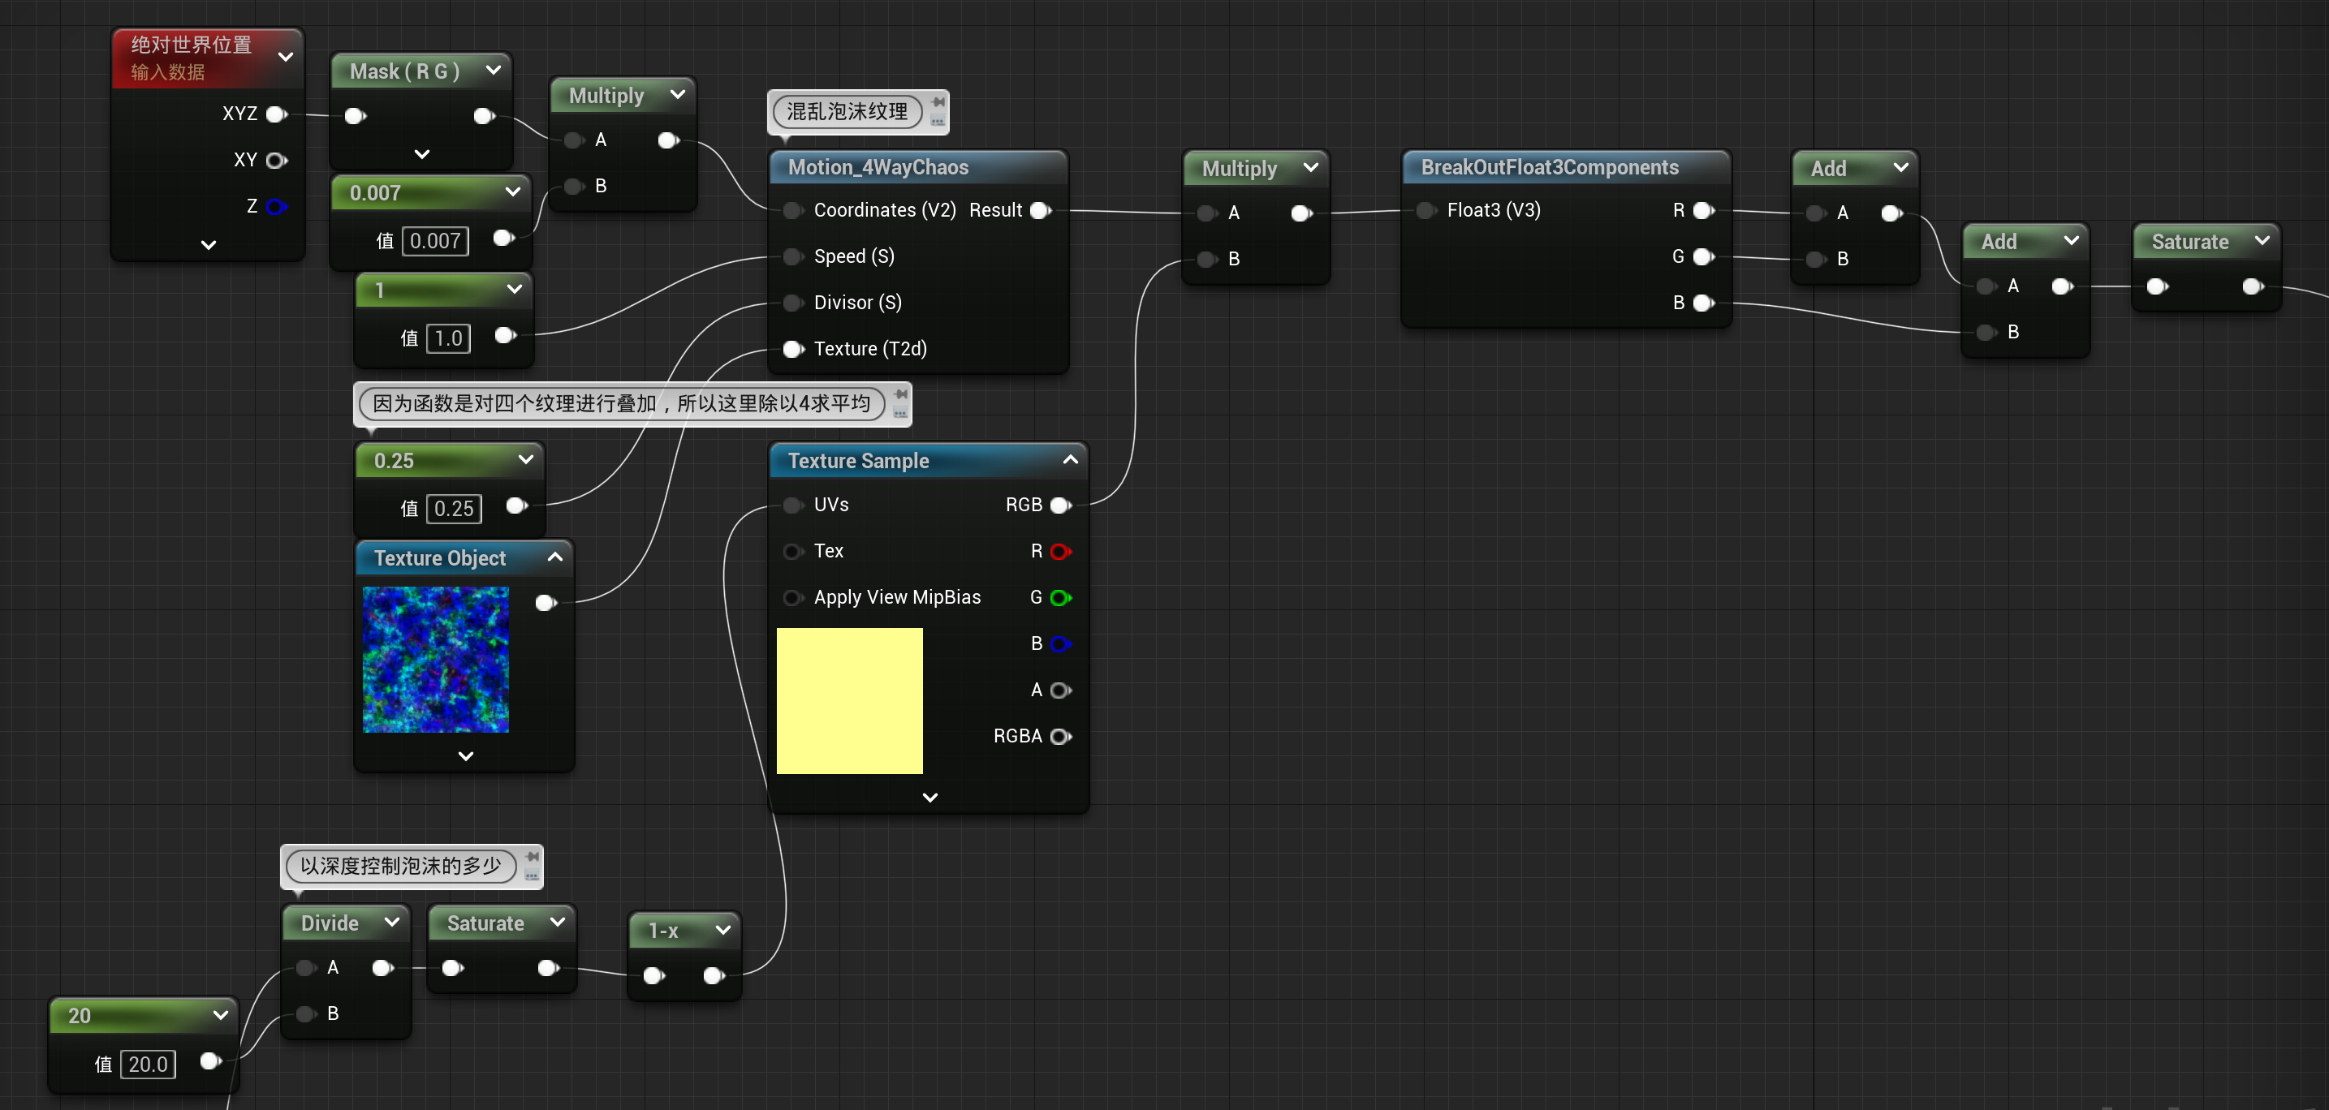Click the Texture Object noise thumbnail
The height and width of the screenshot is (1110, 2329).
436,660
